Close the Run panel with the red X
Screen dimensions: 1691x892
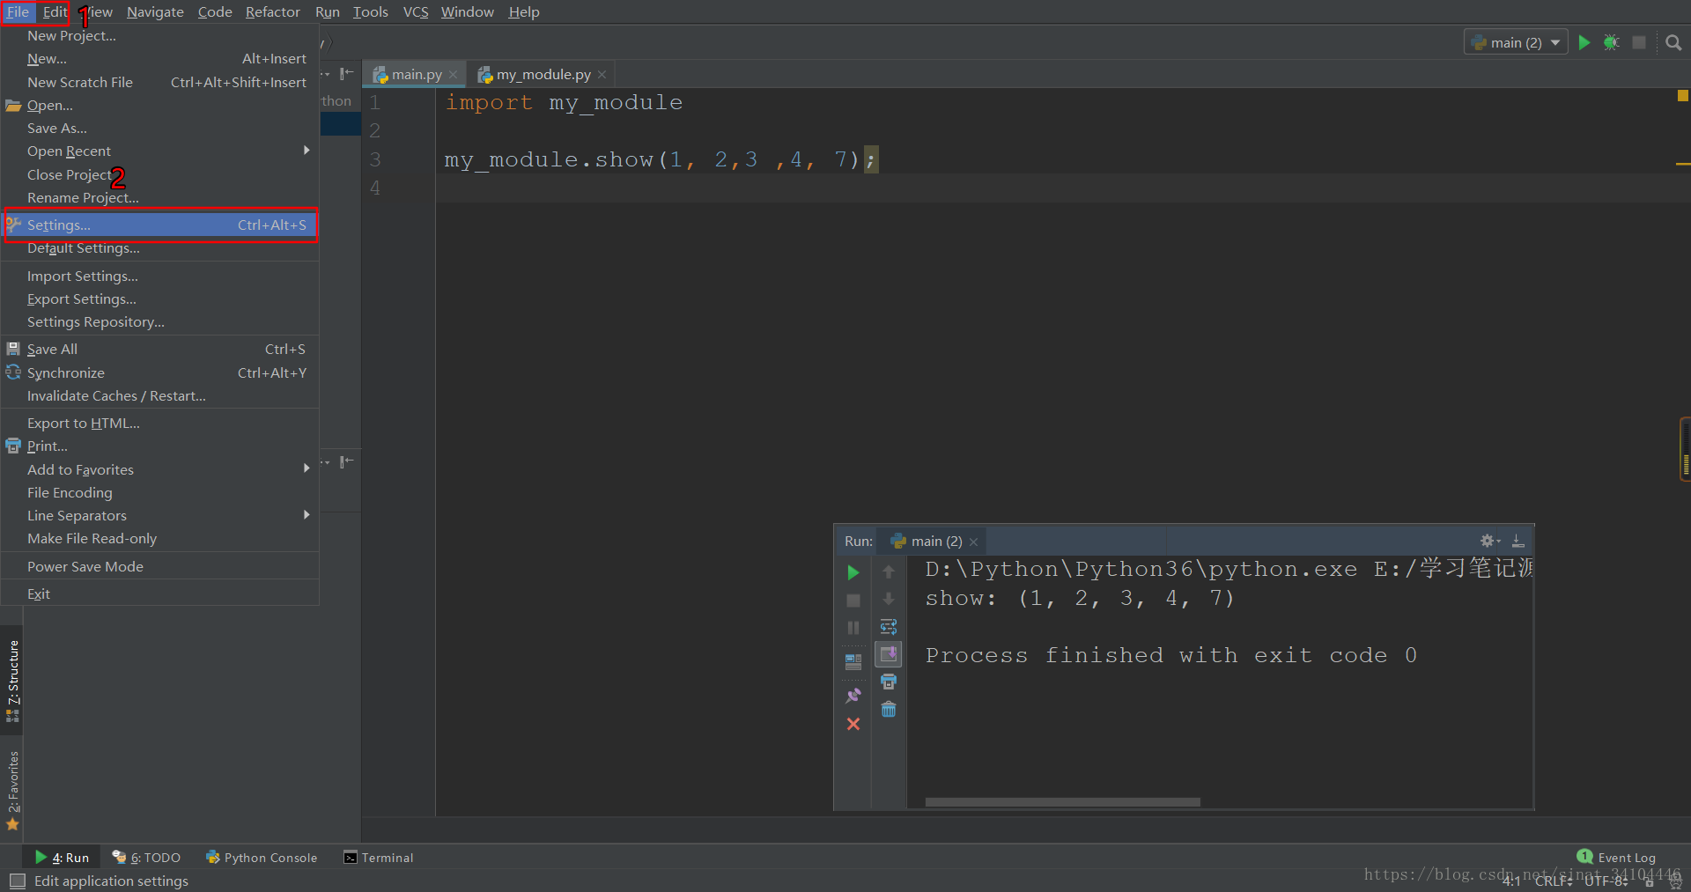tap(853, 724)
